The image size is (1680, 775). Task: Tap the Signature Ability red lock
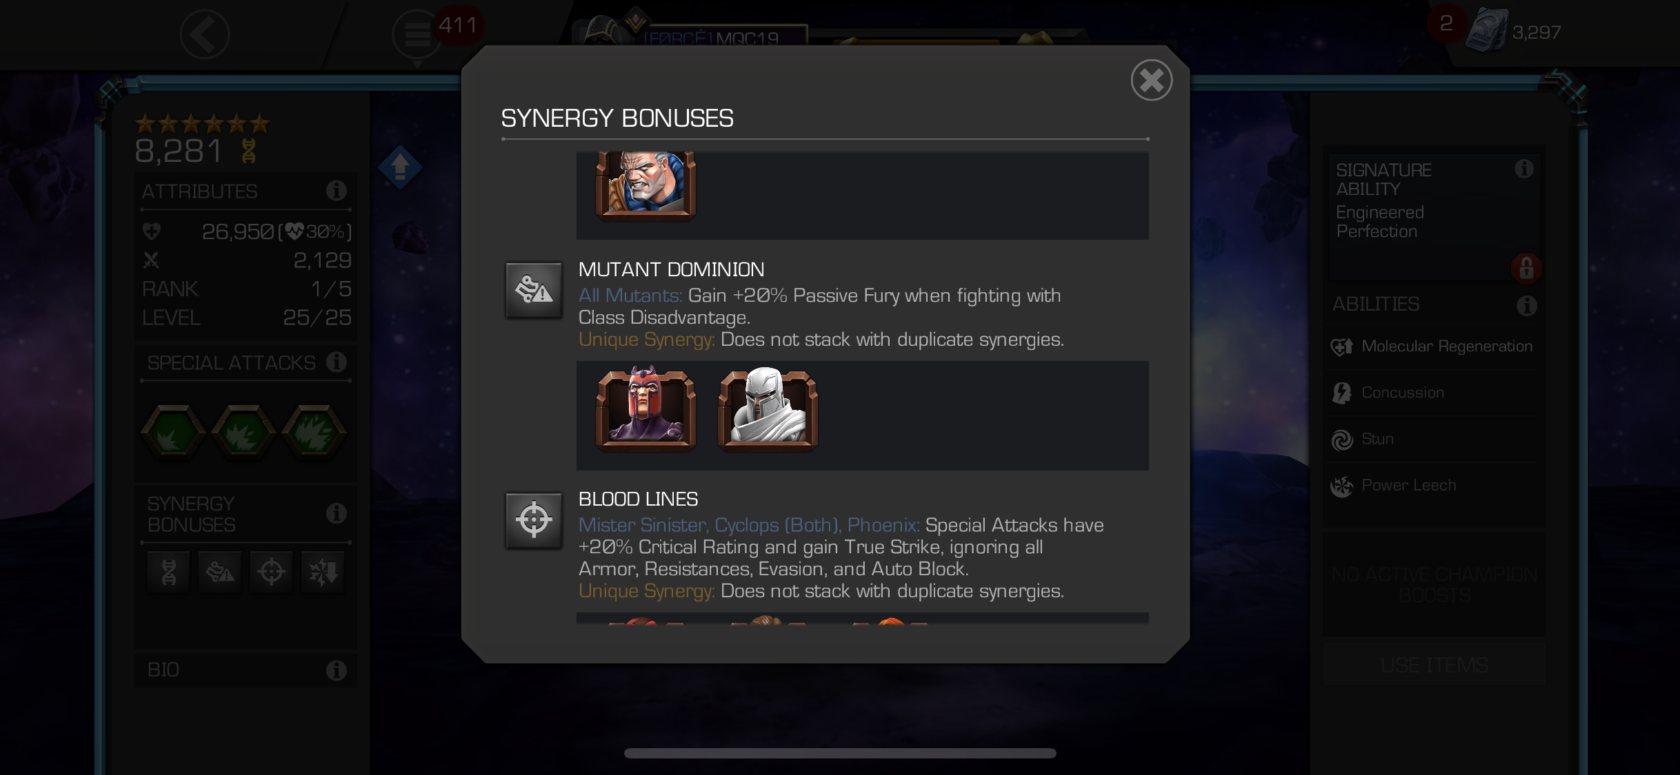pyautogui.click(x=1526, y=267)
